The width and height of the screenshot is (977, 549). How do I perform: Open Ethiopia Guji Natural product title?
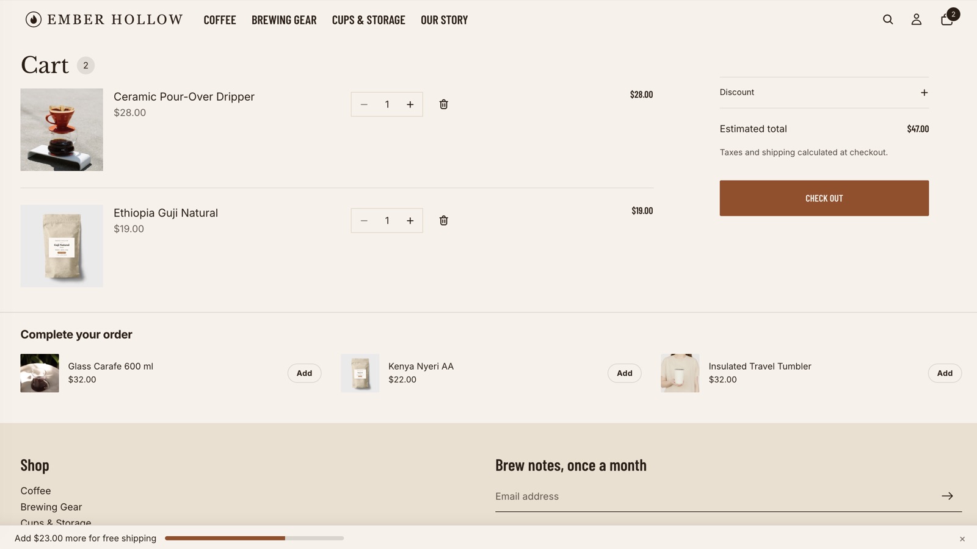click(x=165, y=213)
